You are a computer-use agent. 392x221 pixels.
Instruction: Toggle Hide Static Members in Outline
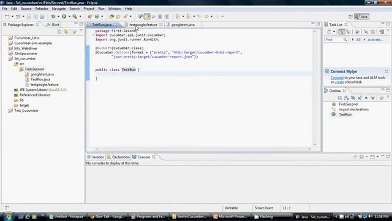pos(360,98)
